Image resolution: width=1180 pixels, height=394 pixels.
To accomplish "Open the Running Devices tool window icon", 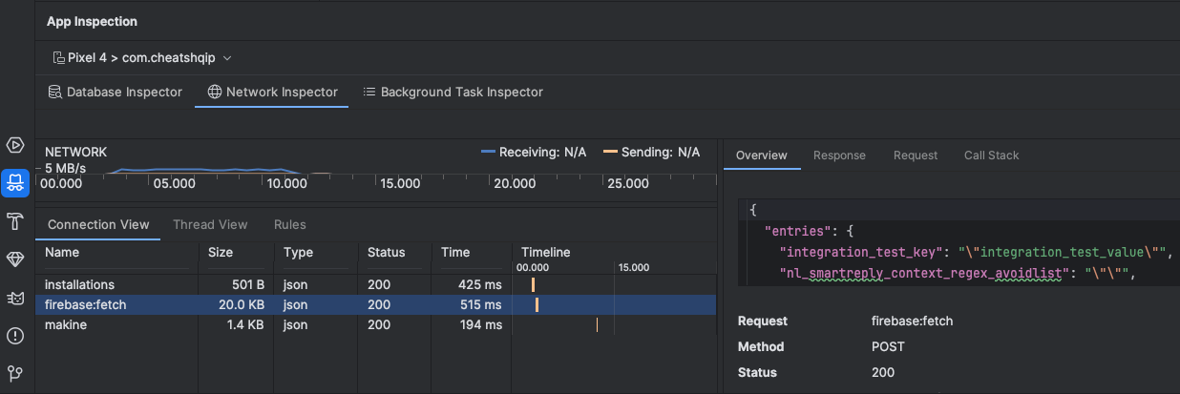I will click(x=15, y=145).
